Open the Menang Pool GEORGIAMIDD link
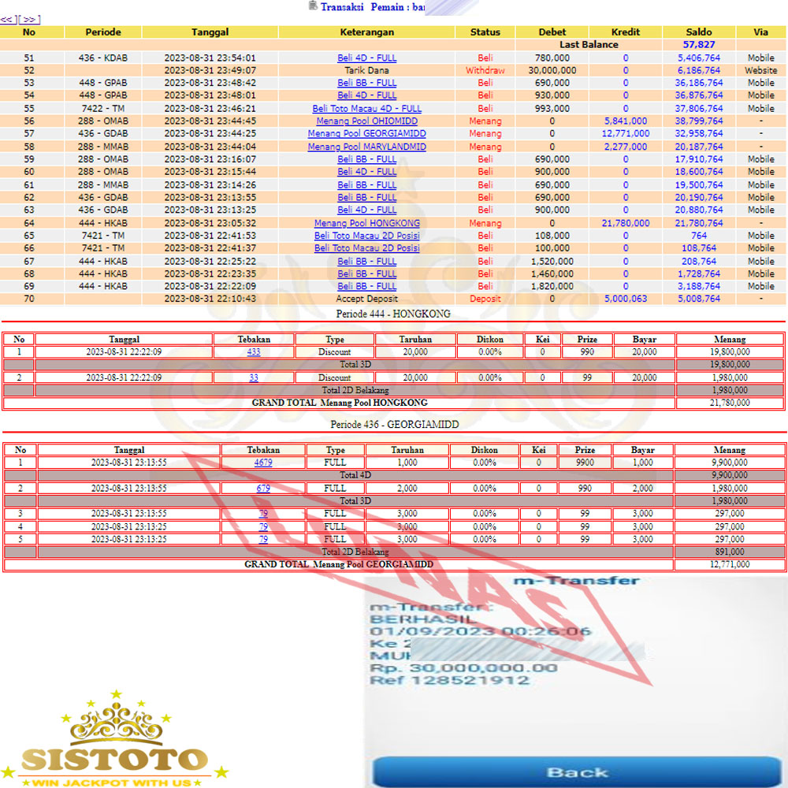This screenshot has height=788, width=788. [366, 134]
